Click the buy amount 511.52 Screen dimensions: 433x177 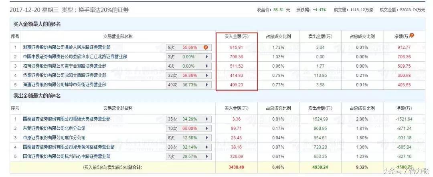tap(237, 66)
